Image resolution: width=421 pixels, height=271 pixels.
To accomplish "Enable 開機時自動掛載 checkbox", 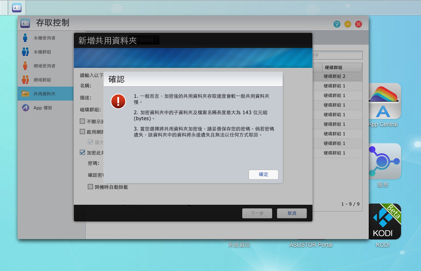I will click(91, 187).
